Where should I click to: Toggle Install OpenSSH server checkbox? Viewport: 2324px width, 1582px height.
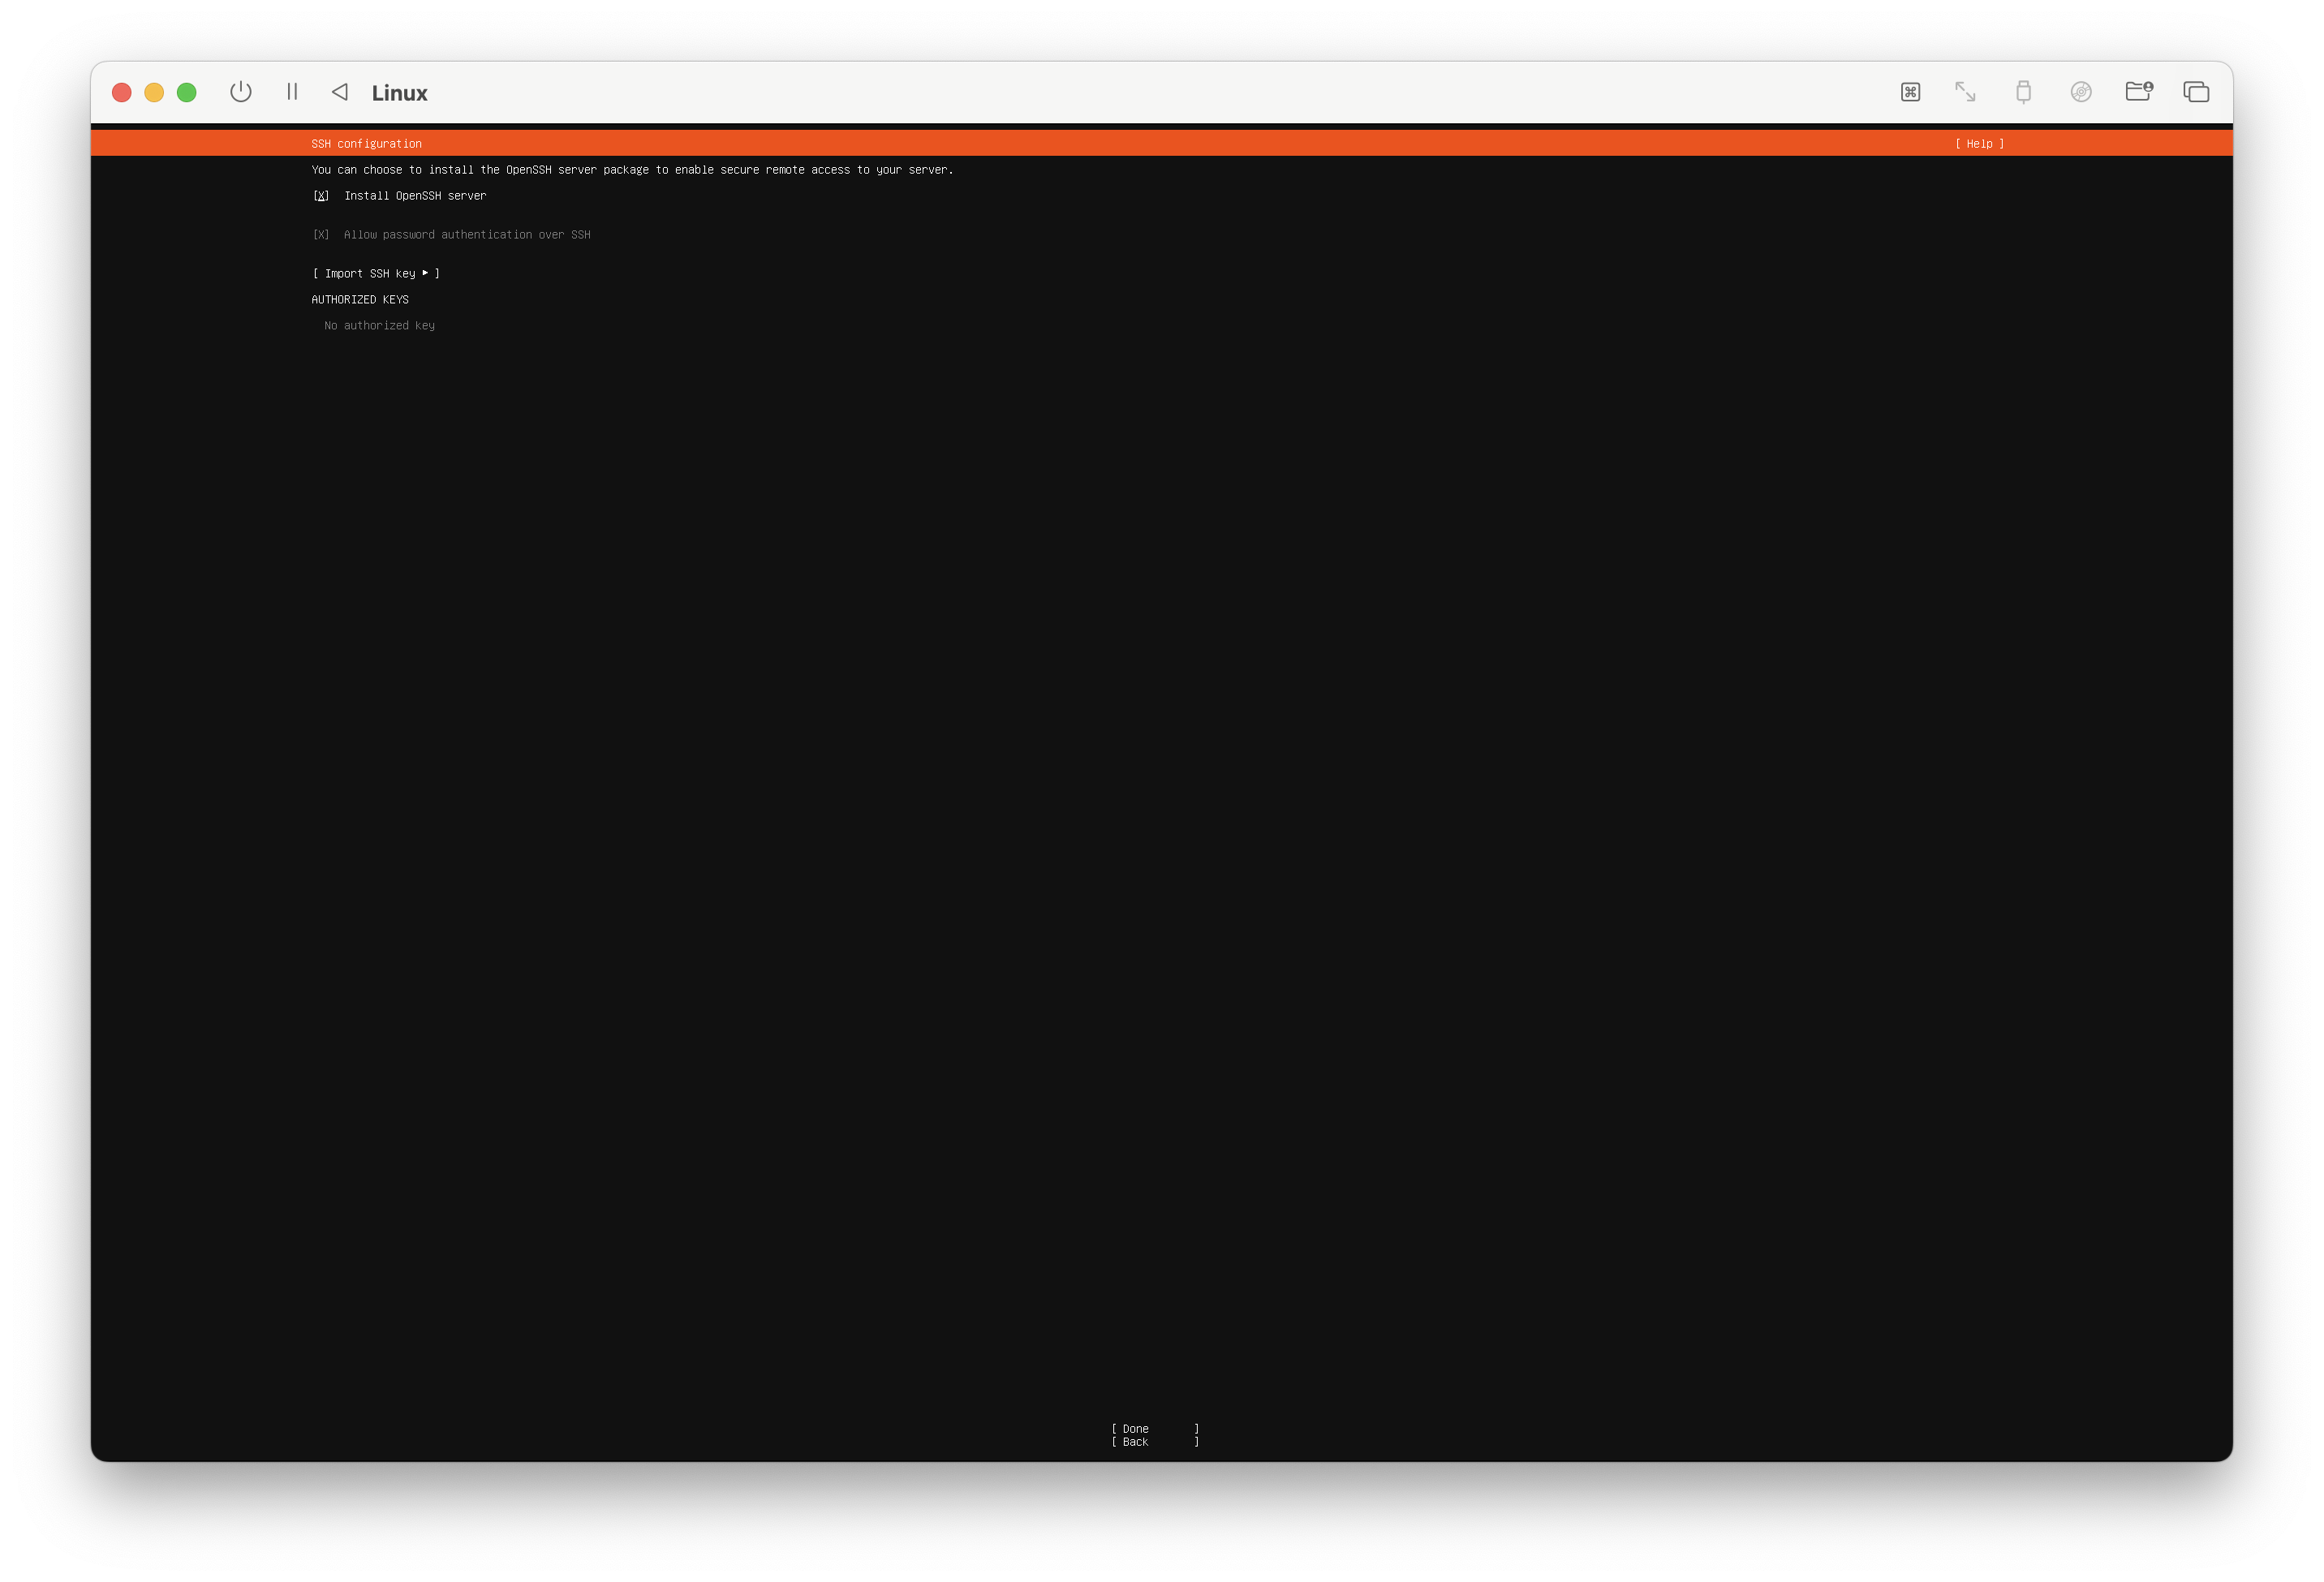pos(321,196)
